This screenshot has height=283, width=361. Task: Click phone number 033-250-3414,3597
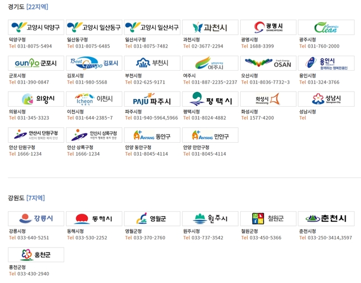pyautogui.click(x=330, y=238)
